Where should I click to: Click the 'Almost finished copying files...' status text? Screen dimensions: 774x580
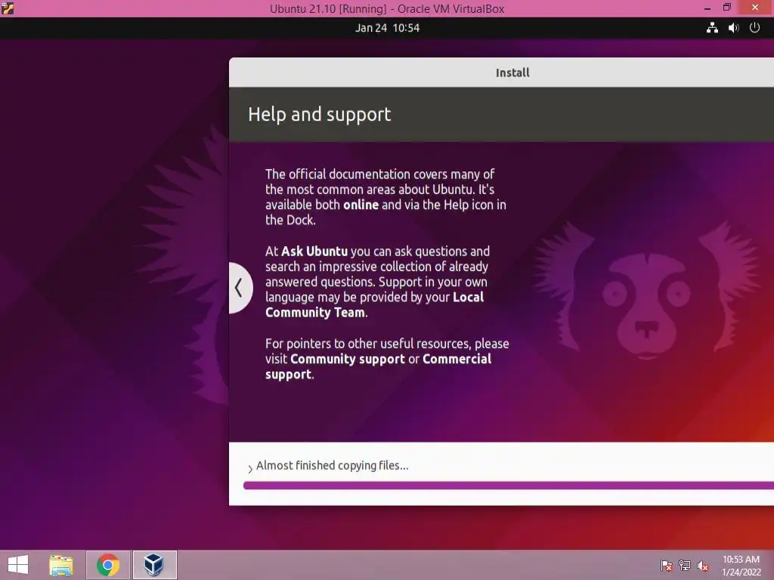pyautogui.click(x=333, y=465)
